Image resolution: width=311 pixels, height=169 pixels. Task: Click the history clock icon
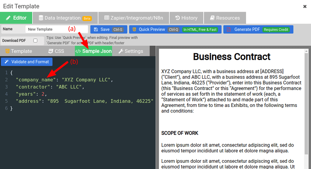[178, 18]
